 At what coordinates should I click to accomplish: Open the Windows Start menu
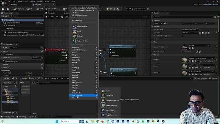(x=57, y=121)
